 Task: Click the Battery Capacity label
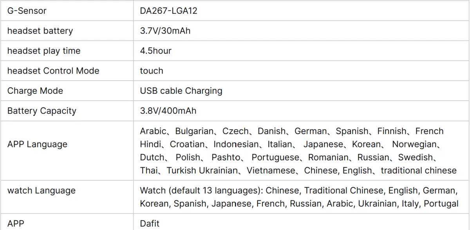point(42,111)
